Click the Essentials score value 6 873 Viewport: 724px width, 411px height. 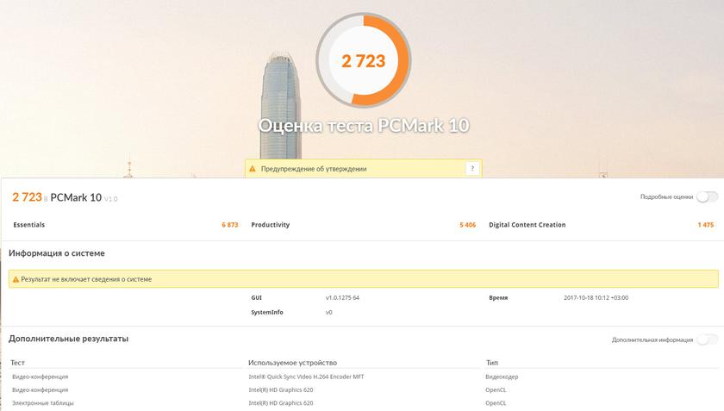[229, 225]
